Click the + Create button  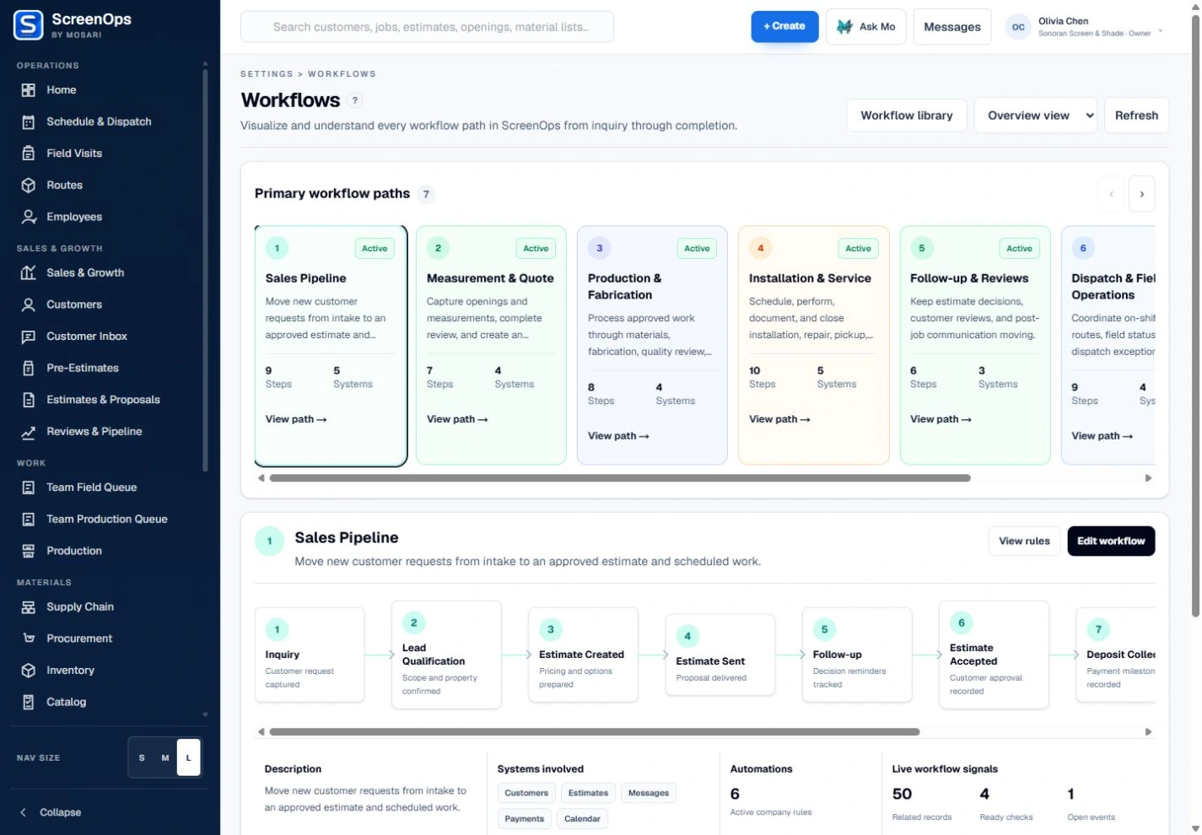click(784, 27)
